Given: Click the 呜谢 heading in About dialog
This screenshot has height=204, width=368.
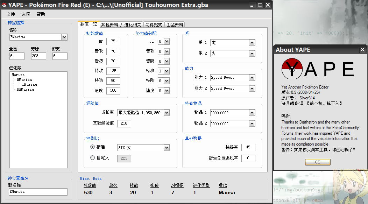Looking at the screenshot, I should (x=286, y=116).
